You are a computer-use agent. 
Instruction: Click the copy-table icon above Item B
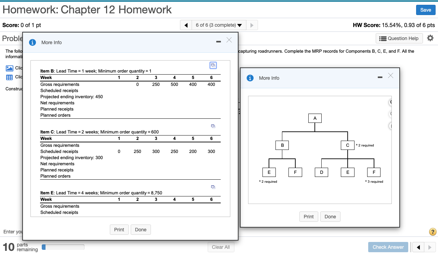click(x=213, y=65)
